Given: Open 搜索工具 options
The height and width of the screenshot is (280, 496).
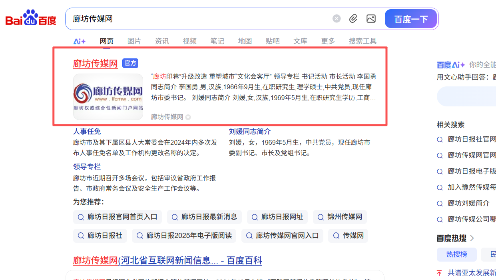Looking at the screenshot, I should (362, 40).
